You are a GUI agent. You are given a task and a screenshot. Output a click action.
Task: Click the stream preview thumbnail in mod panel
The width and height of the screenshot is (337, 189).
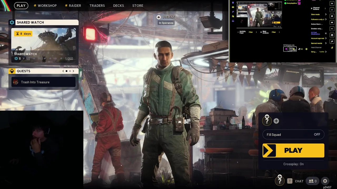259,15
